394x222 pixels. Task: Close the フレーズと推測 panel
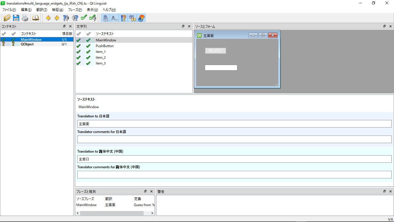[x=151, y=191]
